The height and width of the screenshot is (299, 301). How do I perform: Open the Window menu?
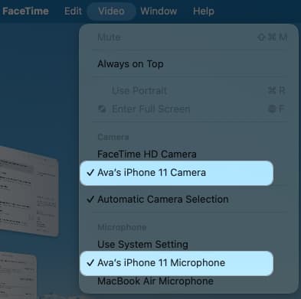coord(159,11)
